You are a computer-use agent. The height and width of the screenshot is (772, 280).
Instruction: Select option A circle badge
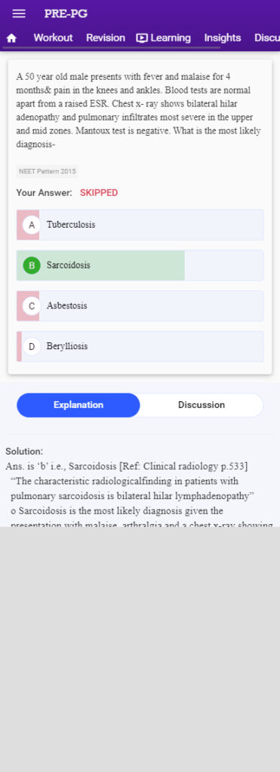coord(32,225)
